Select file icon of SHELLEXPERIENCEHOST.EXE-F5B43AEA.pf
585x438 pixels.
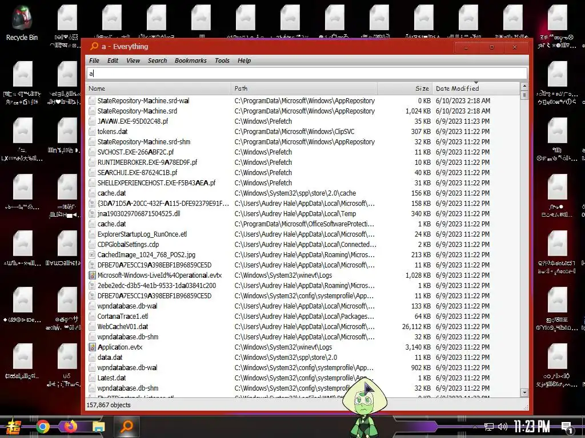92,183
